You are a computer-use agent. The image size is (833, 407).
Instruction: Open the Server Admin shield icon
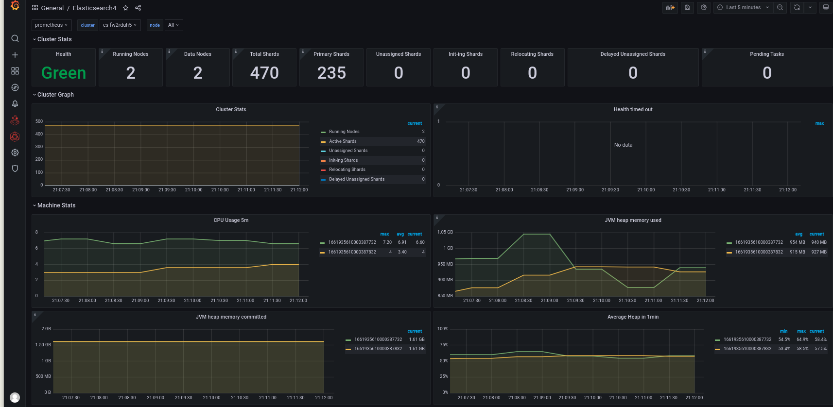[15, 169]
